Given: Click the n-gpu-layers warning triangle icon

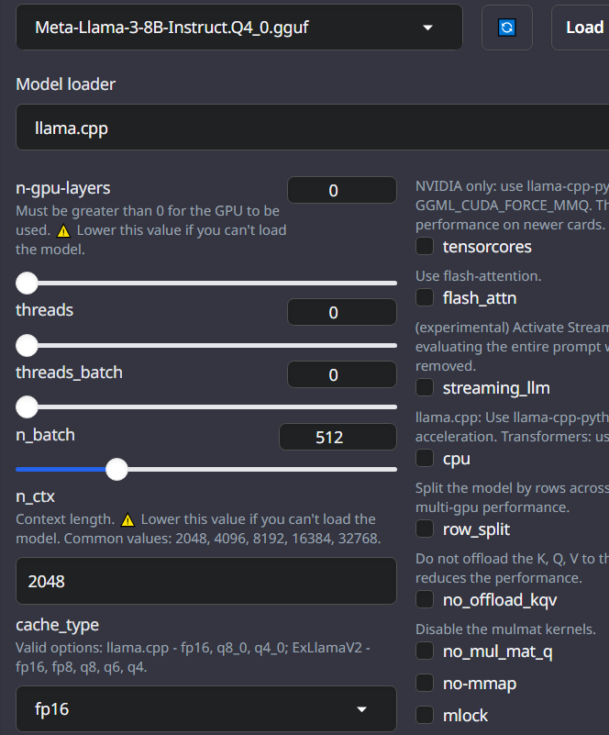Looking at the screenshot, I should click(63, 231).
